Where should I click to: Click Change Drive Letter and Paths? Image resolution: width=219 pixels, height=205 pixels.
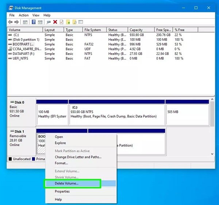point(78,157)
